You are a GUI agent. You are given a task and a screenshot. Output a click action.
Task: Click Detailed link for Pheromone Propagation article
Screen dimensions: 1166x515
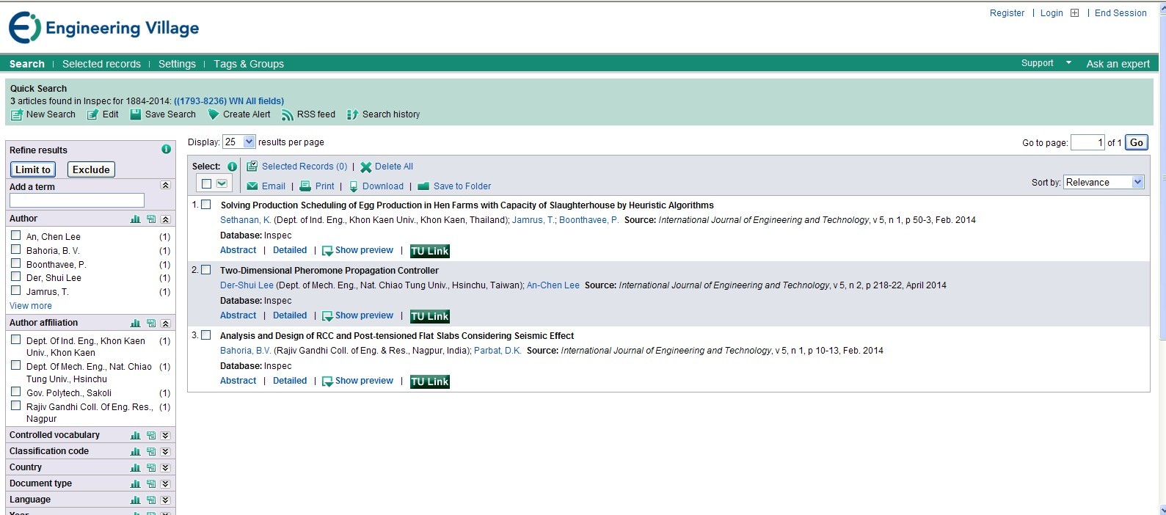(x=290, y=315)
